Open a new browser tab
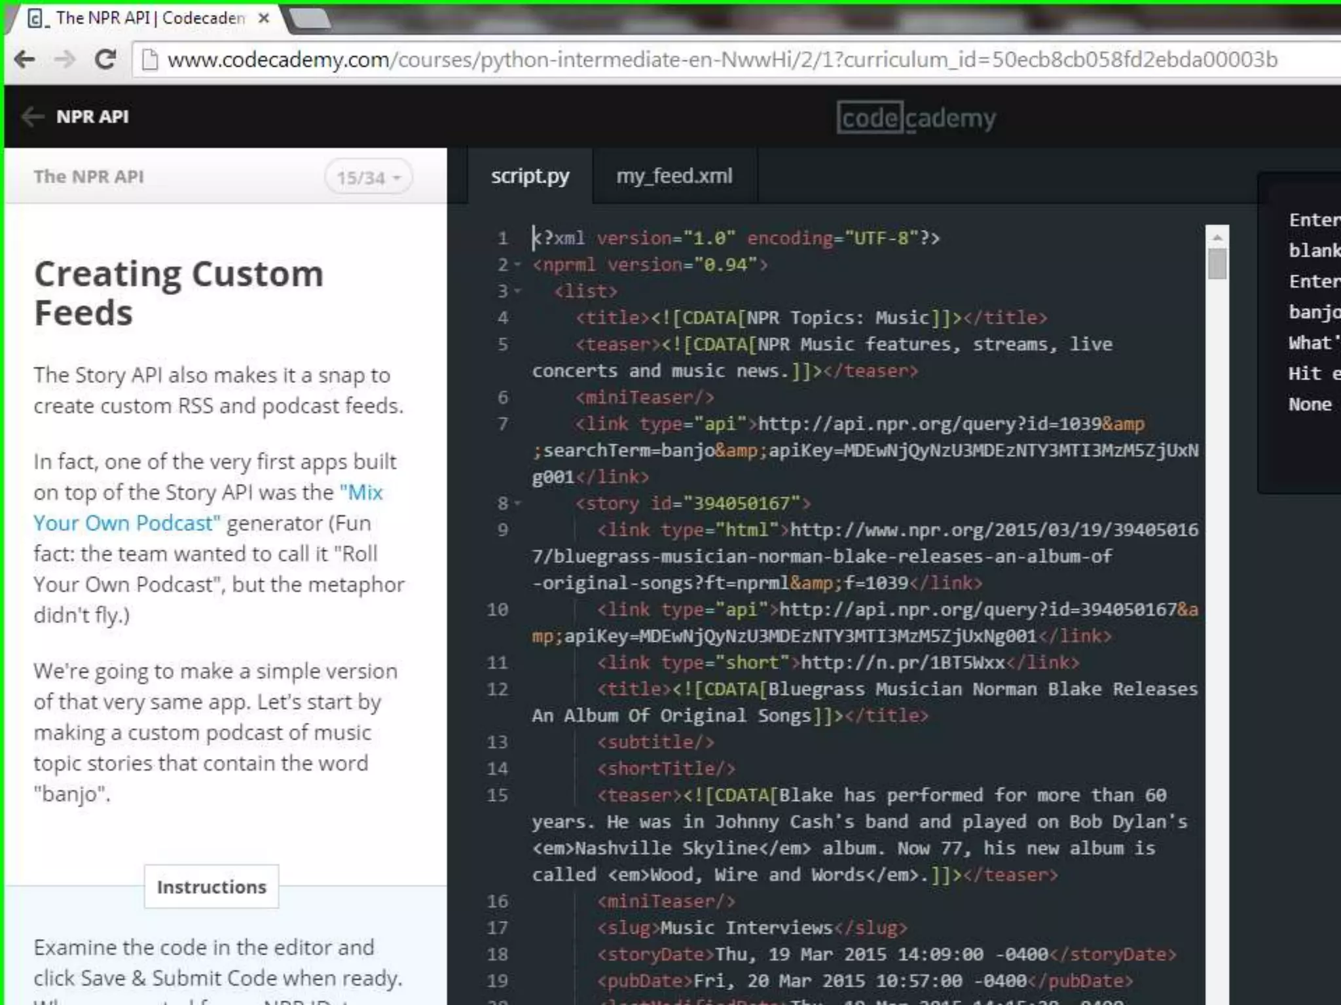Screen dimensions: 1341x1005 pos(310,18)
